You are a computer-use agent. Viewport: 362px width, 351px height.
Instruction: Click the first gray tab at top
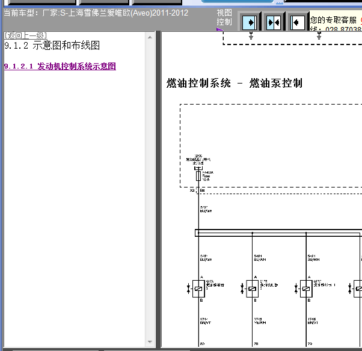point(41,2)
